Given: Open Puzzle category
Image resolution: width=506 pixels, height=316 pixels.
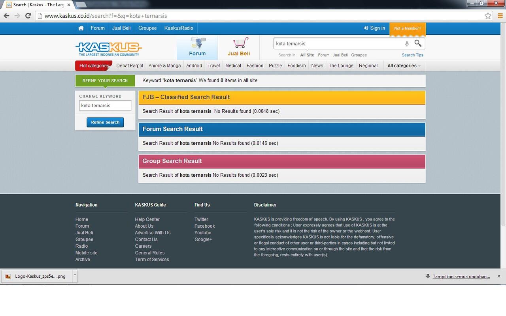Looking at the screenshot, I should [276, 65].
